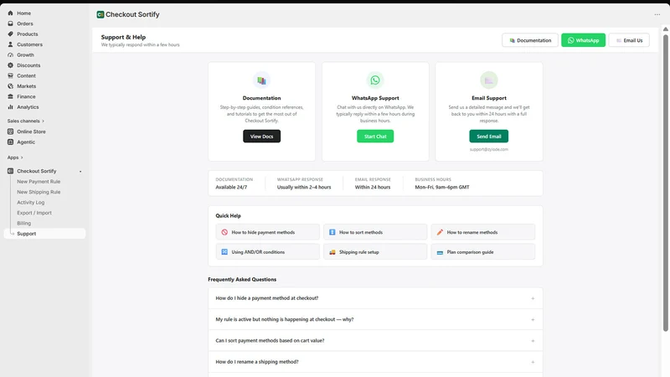Click the Orders icon in sidebar

[10, 23]
